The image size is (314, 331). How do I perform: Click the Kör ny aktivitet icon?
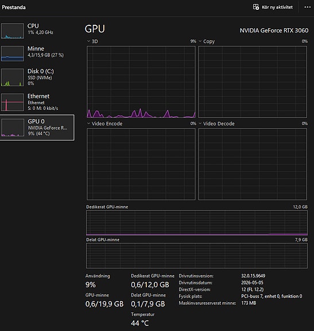pos(256,7)
